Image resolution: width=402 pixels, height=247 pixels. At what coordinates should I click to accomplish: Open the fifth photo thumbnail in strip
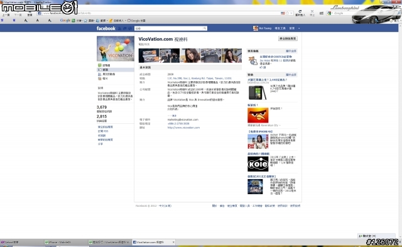pyautogui.click(x=232, y=55)
